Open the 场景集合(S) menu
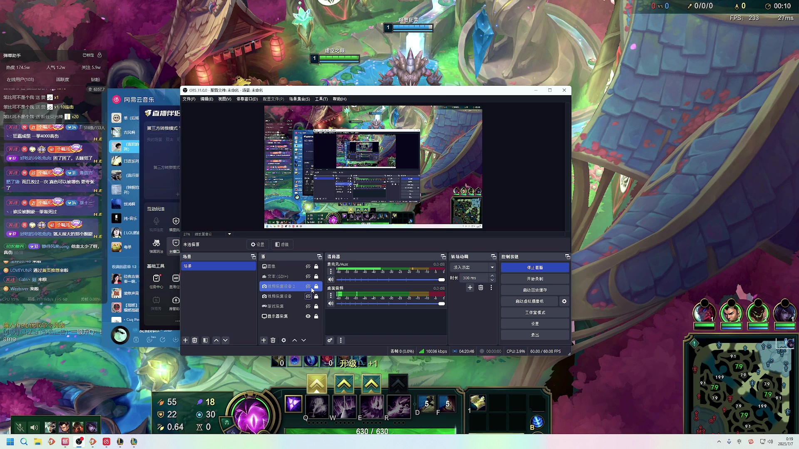Screen dimensions: 799x449 click(300, 99)
